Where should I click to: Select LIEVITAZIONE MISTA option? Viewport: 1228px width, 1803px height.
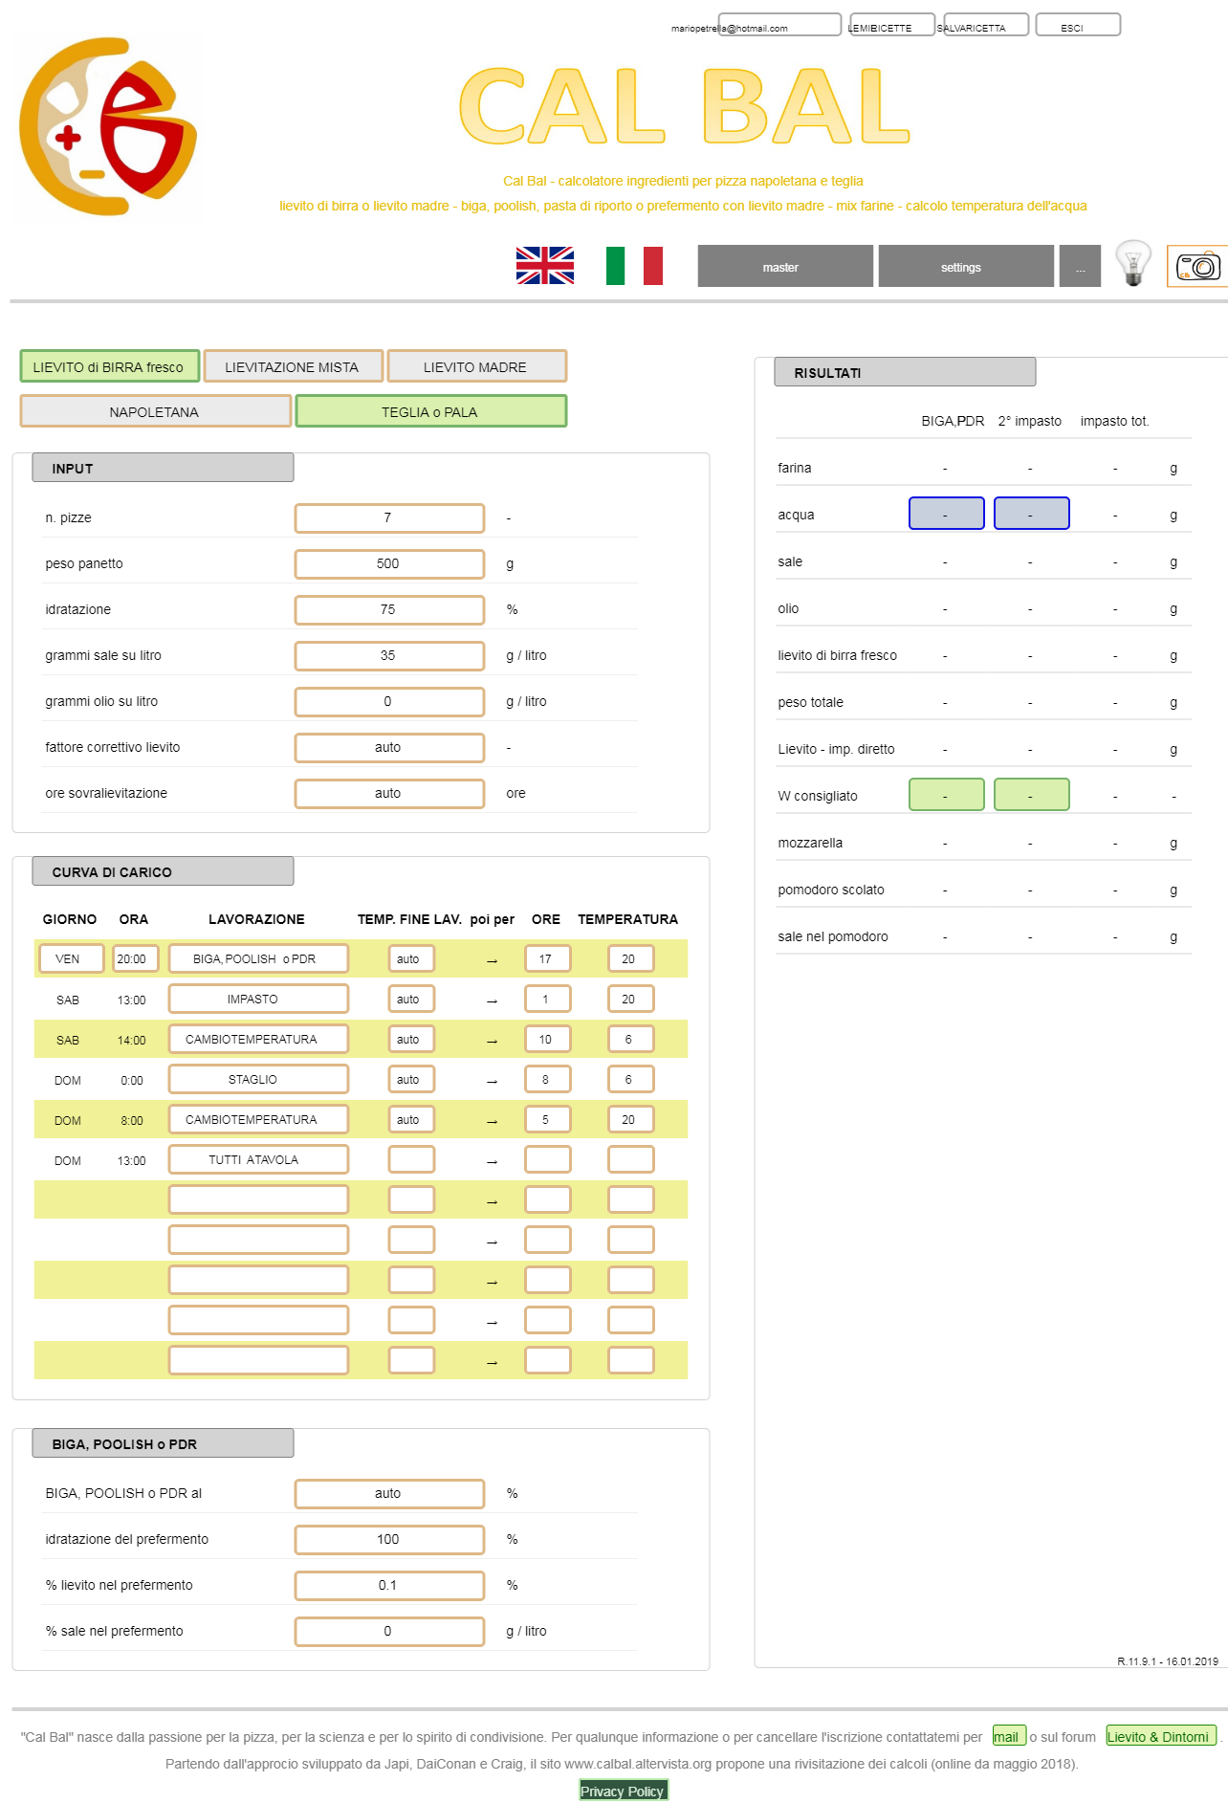tap(294, 366)
